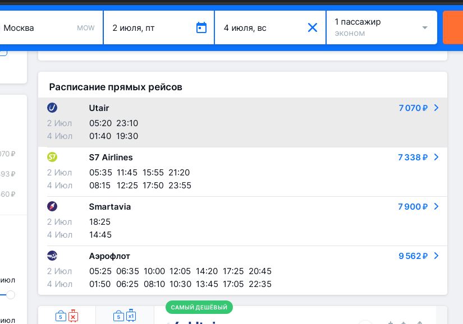The height and width of the screenshot is (324, 463).
Task: Open Utair price 7 070 ₽
Action: point(413,108)
